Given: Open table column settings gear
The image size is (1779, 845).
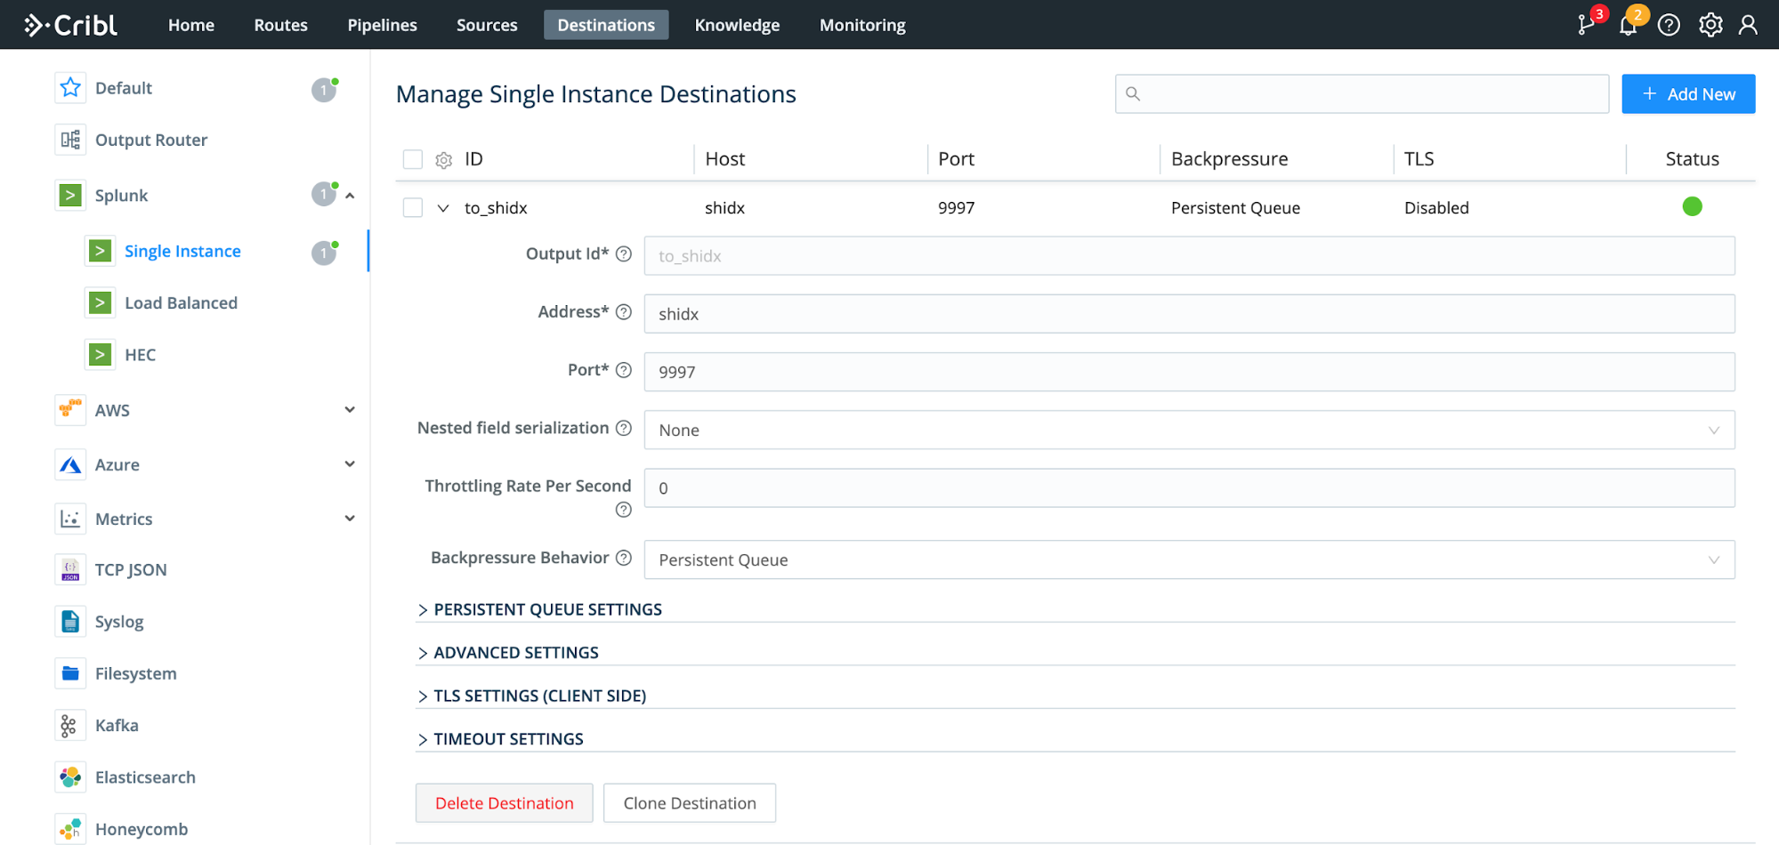Looking at the screenshot, I should pos(443,160).
